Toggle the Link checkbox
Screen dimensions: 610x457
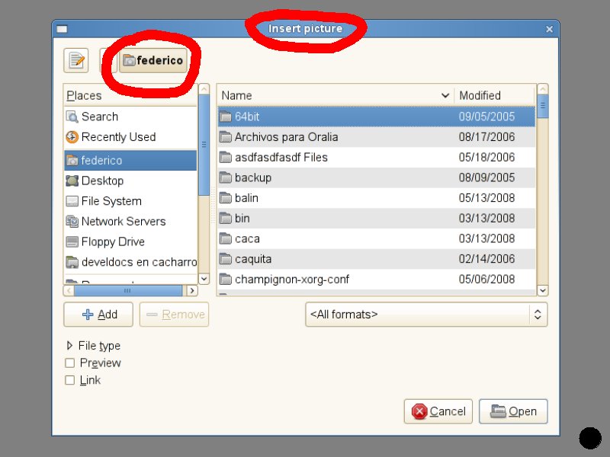point(70,380)
